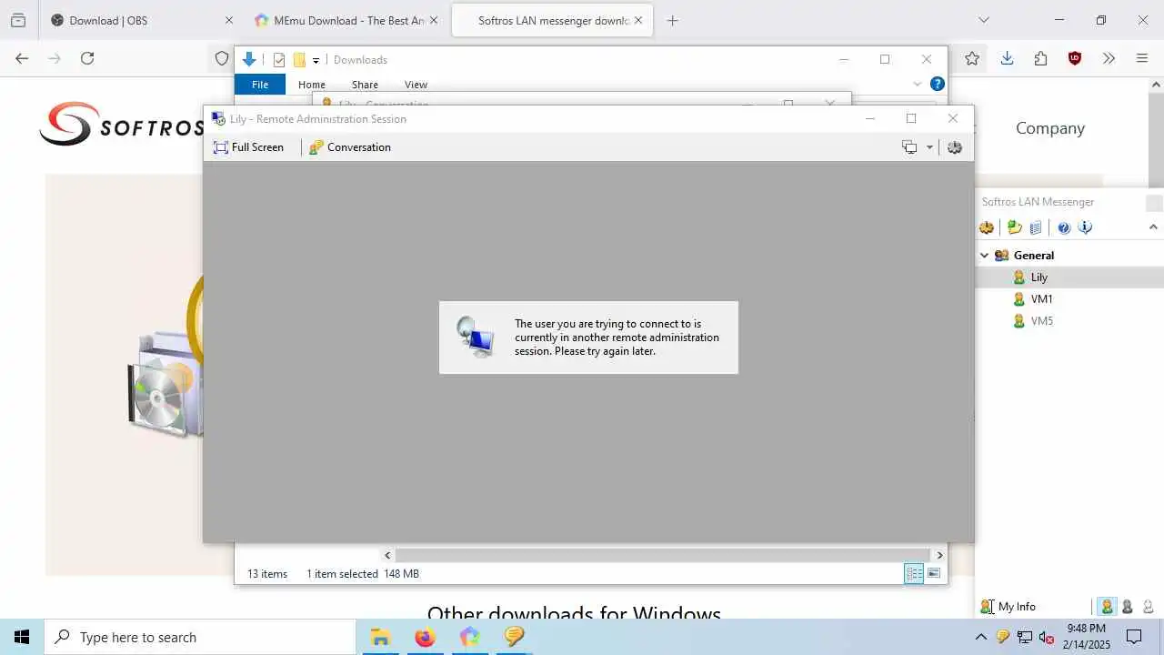Close the Softros LAN messenger browser tab
This screenshot has height=655, width=1164.
[638, 20]
